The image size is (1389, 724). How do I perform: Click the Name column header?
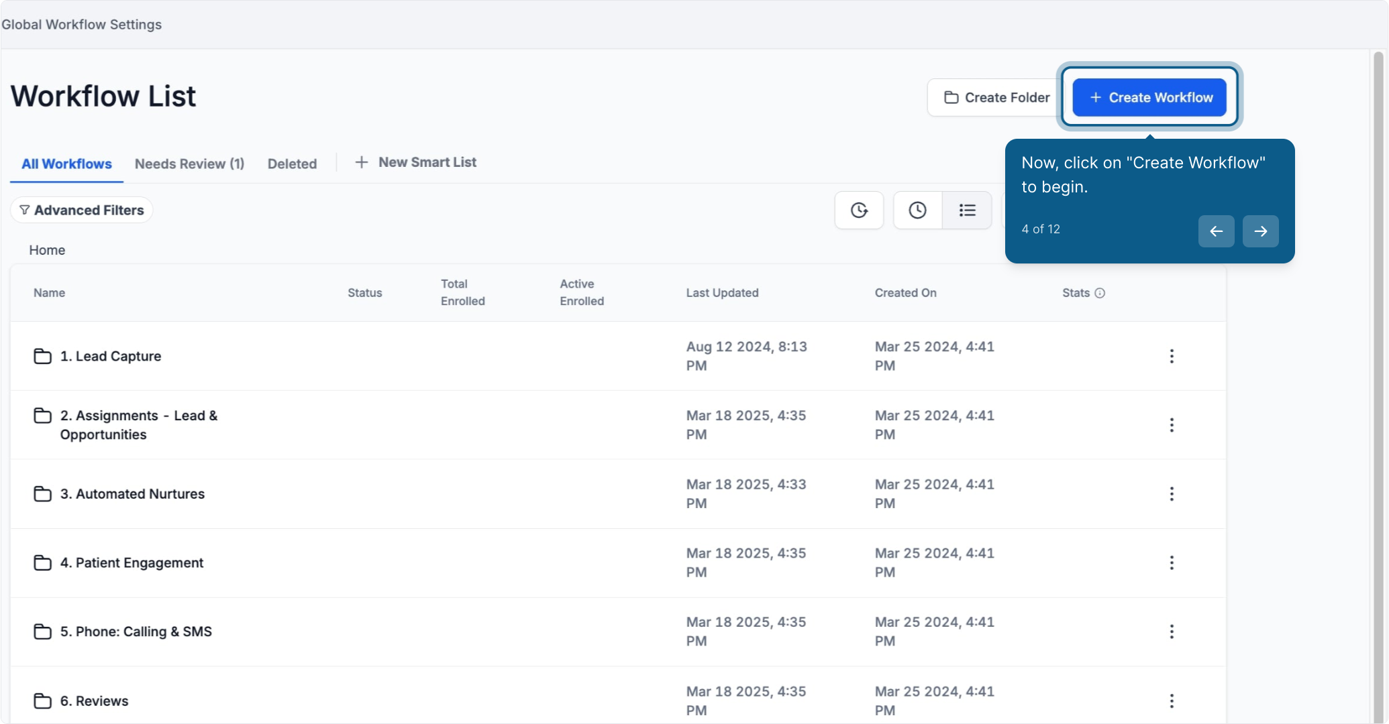point(49,293)
